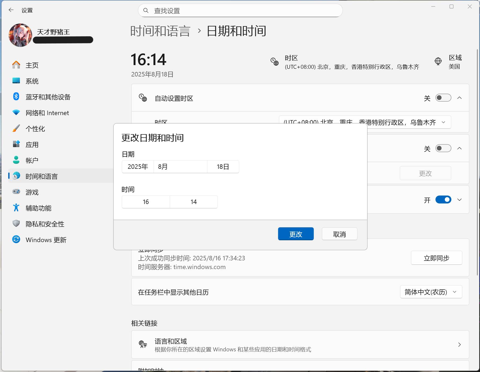Click the 游戏 controller icon
This screenshot has width=480, height=372.
tap(16, 192)
